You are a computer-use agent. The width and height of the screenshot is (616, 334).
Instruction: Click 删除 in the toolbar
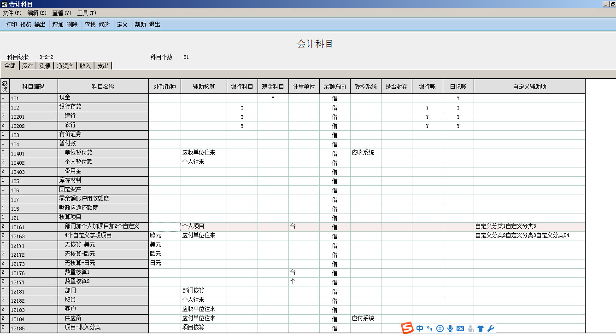coord(72,24)
